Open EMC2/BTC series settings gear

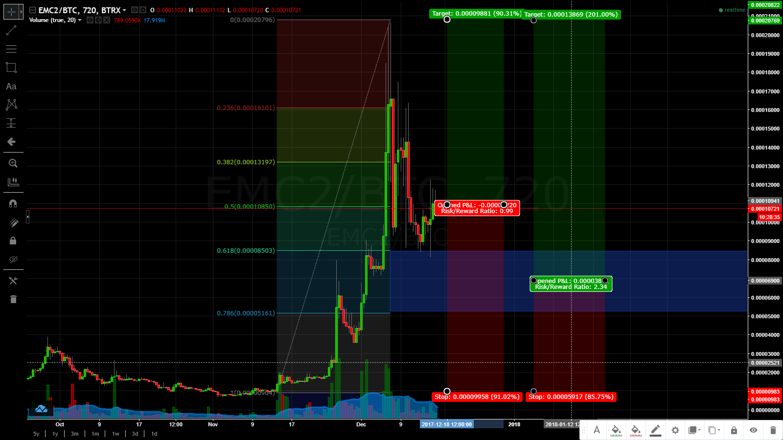pyautogui.click(x=142, y=10)
